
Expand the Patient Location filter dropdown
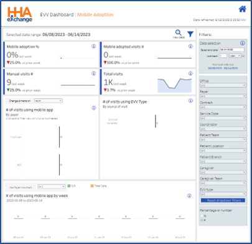click(x=223, y=151)
